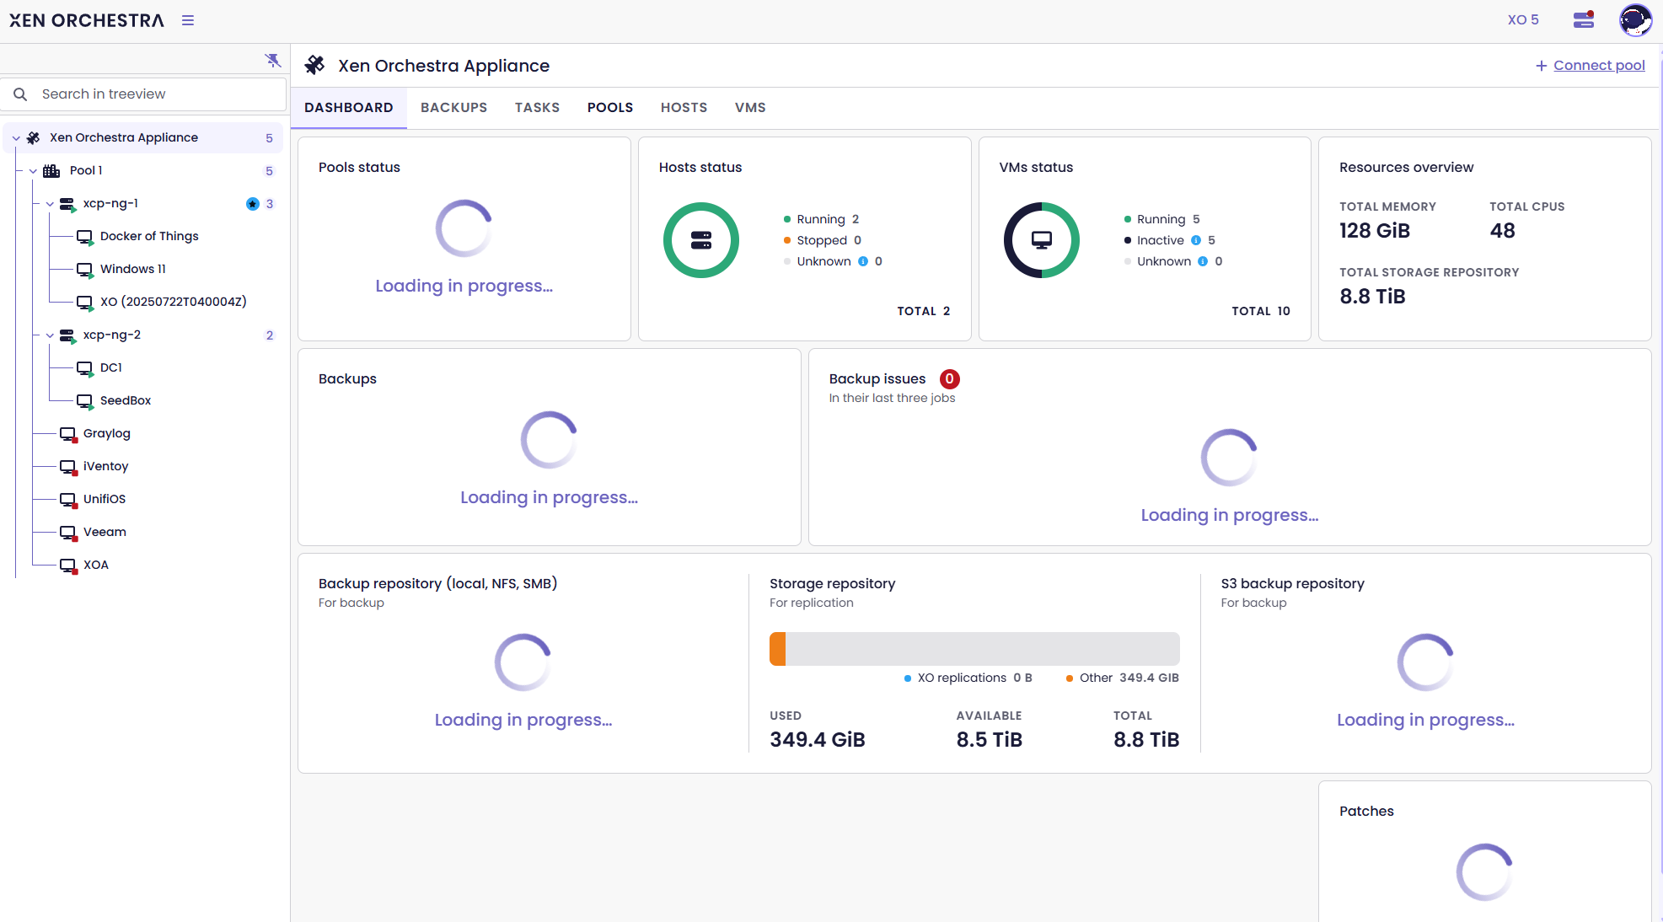Screen dimensions: 1663x922
Task: Click the info icon beside Hosts Unknown
Action: click(x=863, y=261)
